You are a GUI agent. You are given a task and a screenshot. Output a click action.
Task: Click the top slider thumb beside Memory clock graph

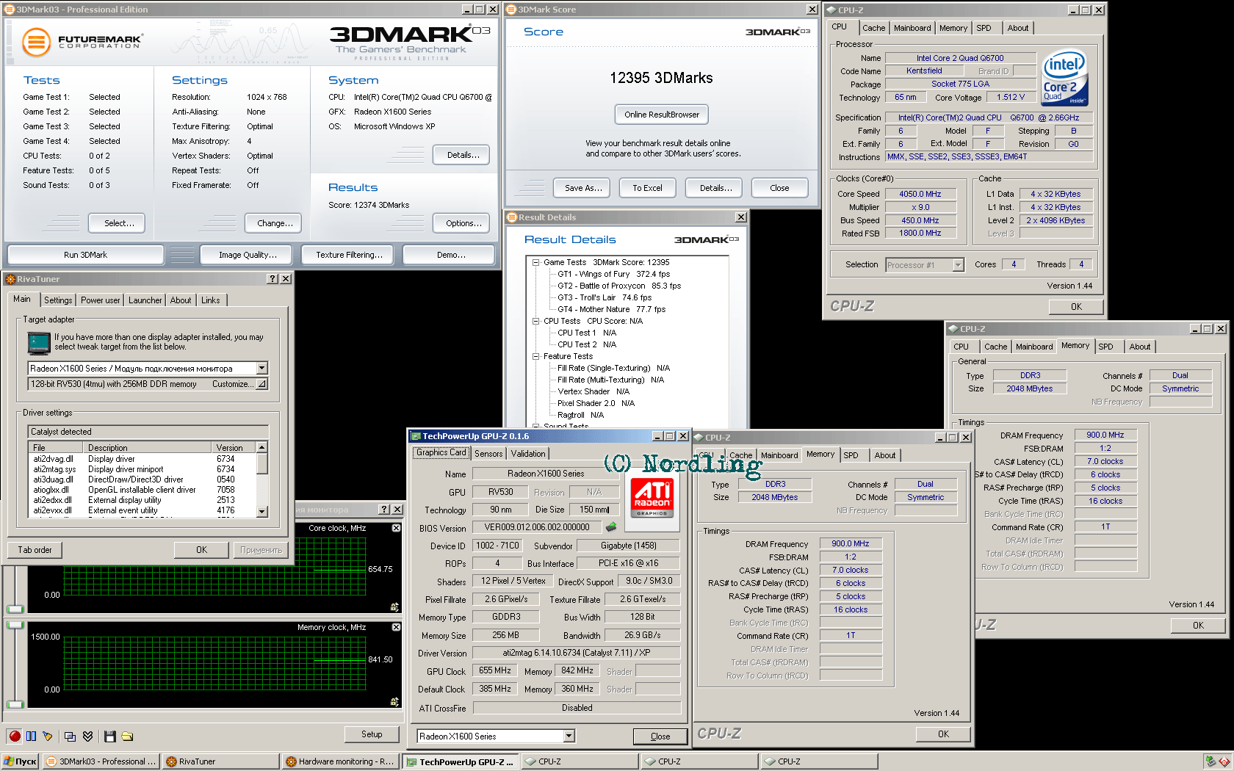(x=15, y=626)
